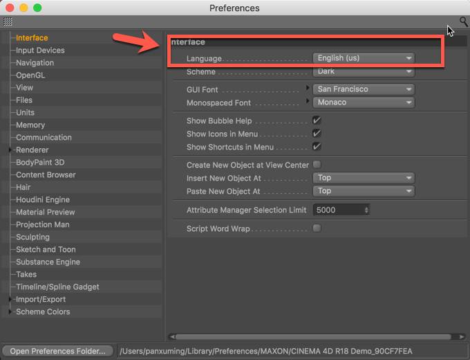Viewport: 470px width, 360px height.
Task: Open the Language dropdown
Action: click(x=364, y=58)
